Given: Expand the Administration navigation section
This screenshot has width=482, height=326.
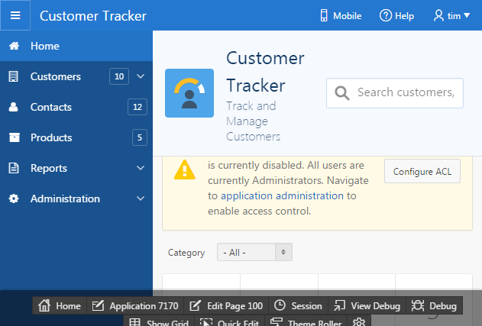Looking at the screenshot, I should [141, 199].
